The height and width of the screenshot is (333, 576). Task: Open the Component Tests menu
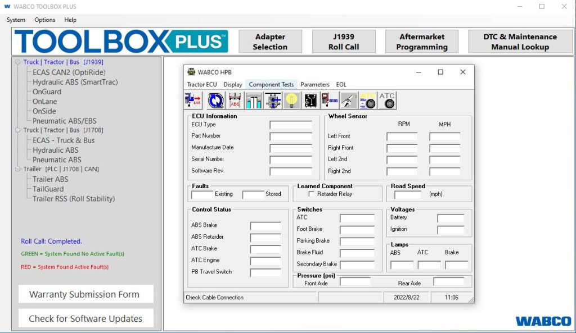pos(271,85)
